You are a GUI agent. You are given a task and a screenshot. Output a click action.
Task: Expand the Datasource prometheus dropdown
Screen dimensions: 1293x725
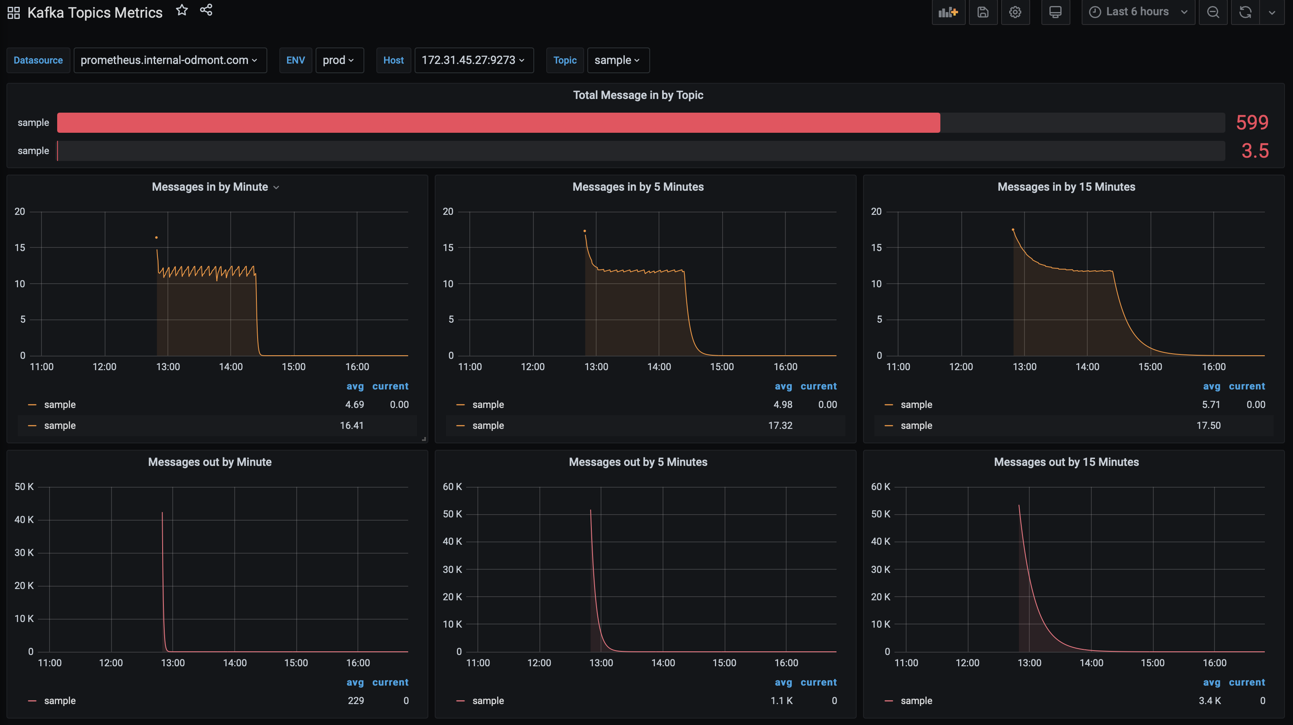(169, 60)
